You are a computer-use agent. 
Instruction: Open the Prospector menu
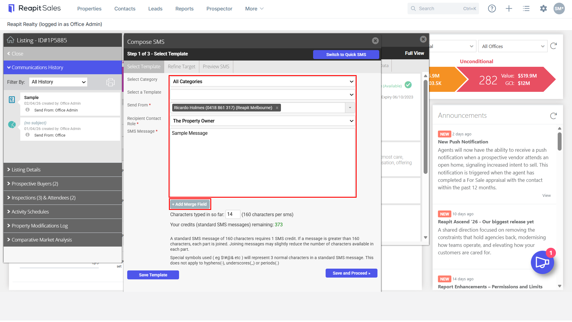(x=219, y=9)
